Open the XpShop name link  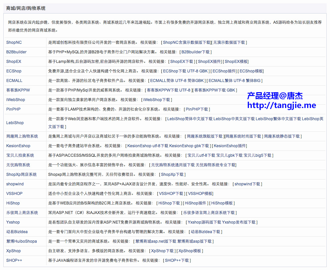[x=14, y=251]
